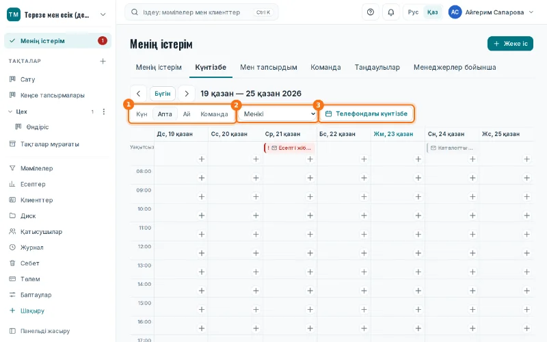Click the Шақыру plus icon

[x=12, y=311]
